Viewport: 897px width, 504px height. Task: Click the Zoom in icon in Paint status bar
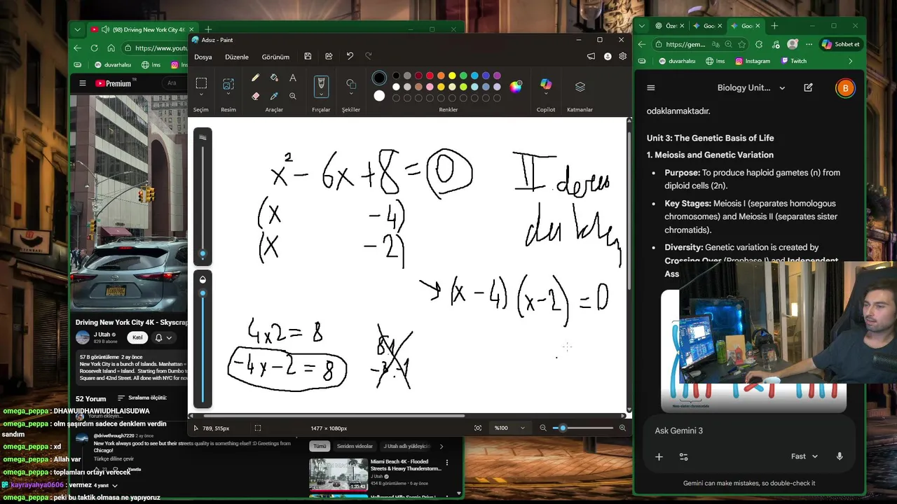click(622, 428)
